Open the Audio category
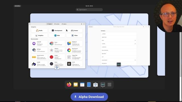The width and height of the screenshot is (182, 102). tap(39, 31)
